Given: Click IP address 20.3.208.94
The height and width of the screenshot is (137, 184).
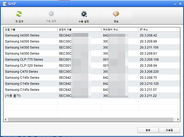Looking at the screenshot, I should [x=148, y=66].
